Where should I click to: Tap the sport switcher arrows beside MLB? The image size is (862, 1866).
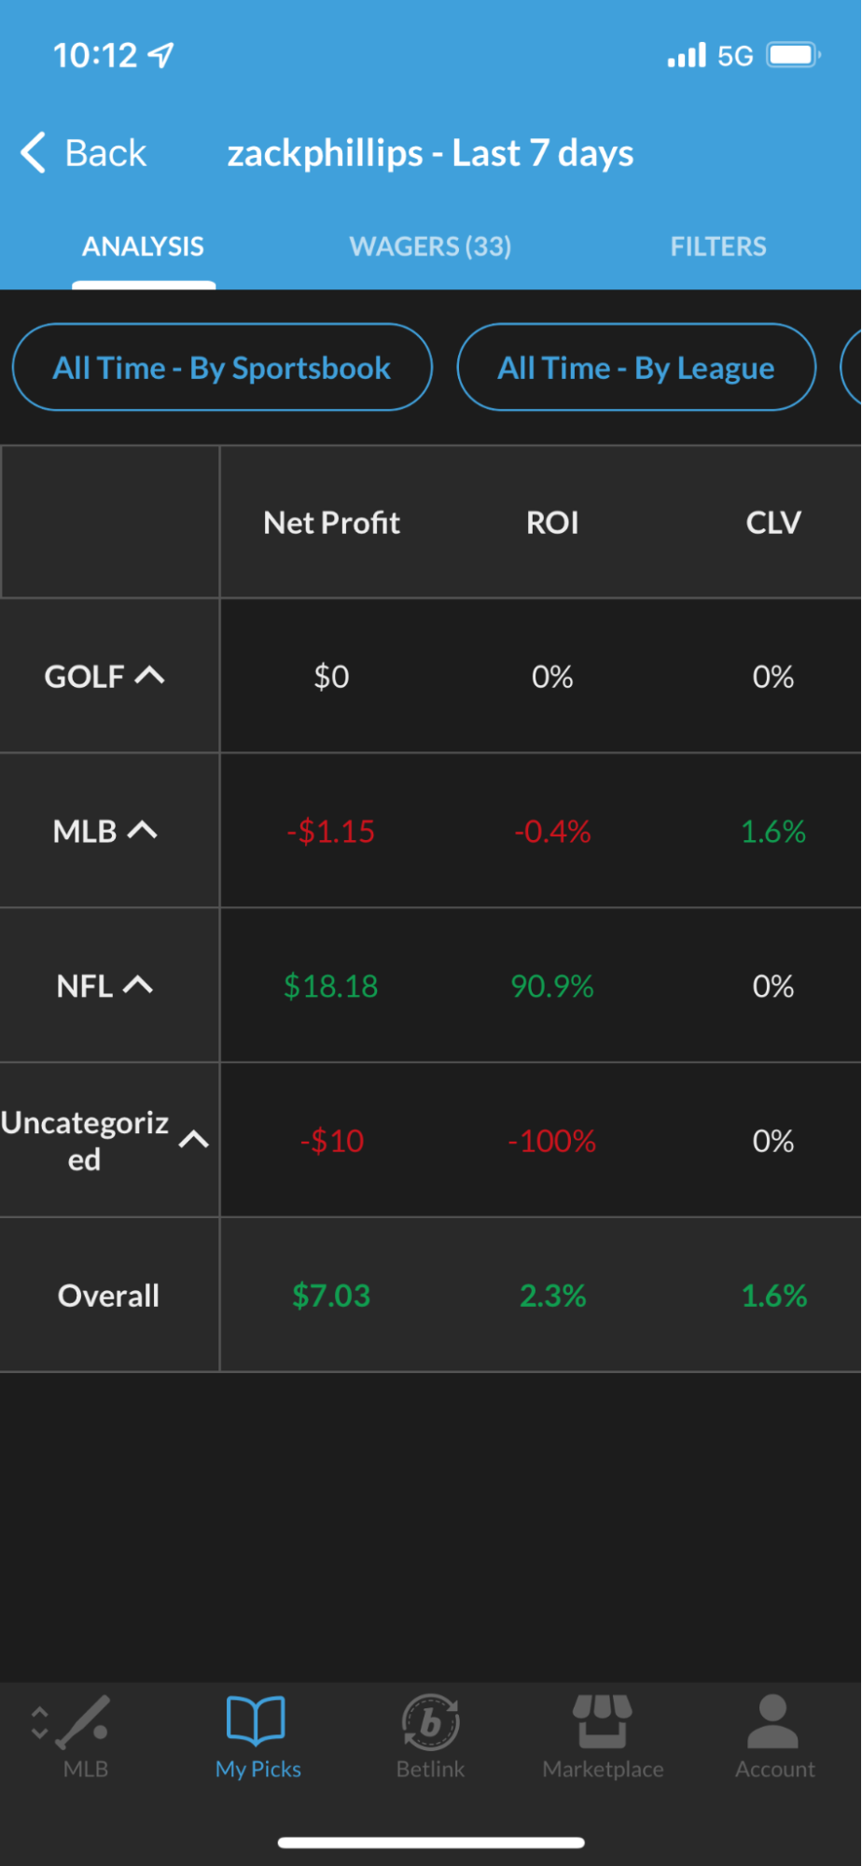point(39,1722)
